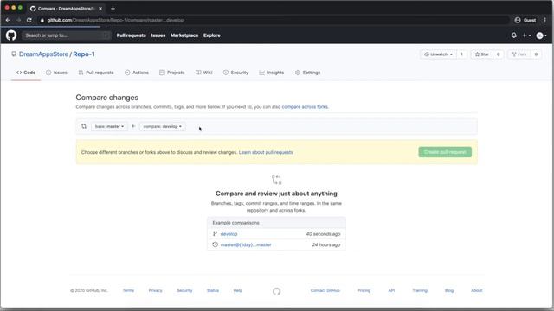Viewport: 554px width, 311px height.
Task: Switch to the repository Pull requests tab
Action: pyautogui.click(x=96, y=73)
